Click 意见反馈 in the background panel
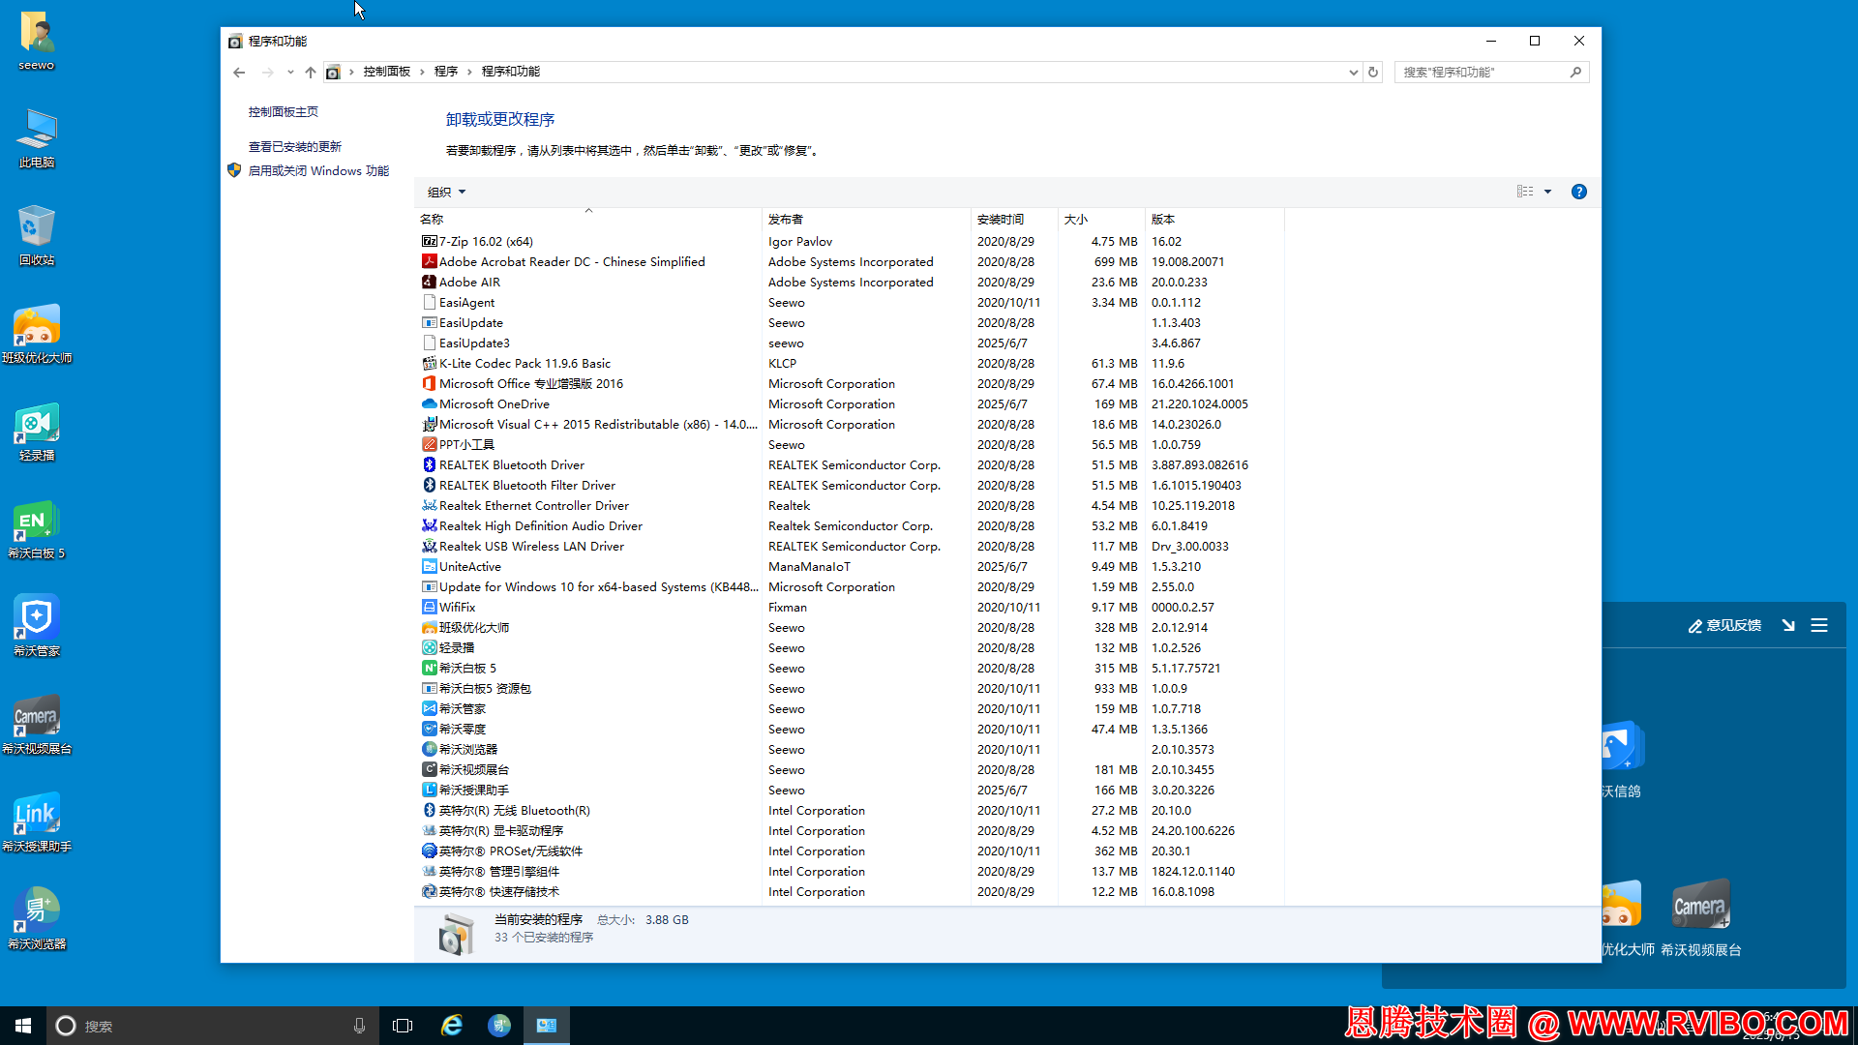The height and width of the screenshot is (1045, 1858). 1725,626
